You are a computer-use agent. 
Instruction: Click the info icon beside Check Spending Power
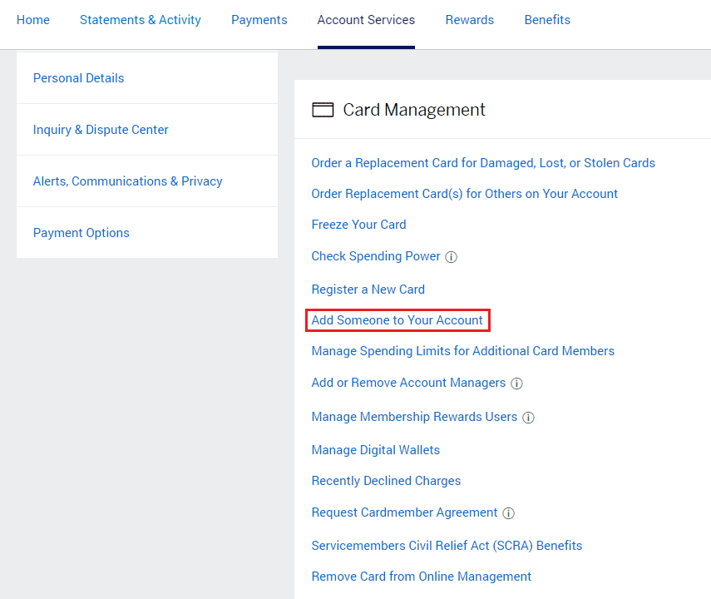(x=451, y=257)
